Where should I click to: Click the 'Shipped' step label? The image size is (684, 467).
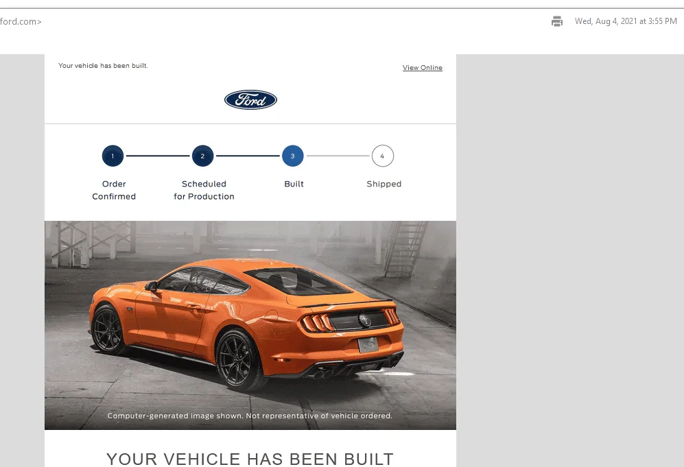(384, 184)
